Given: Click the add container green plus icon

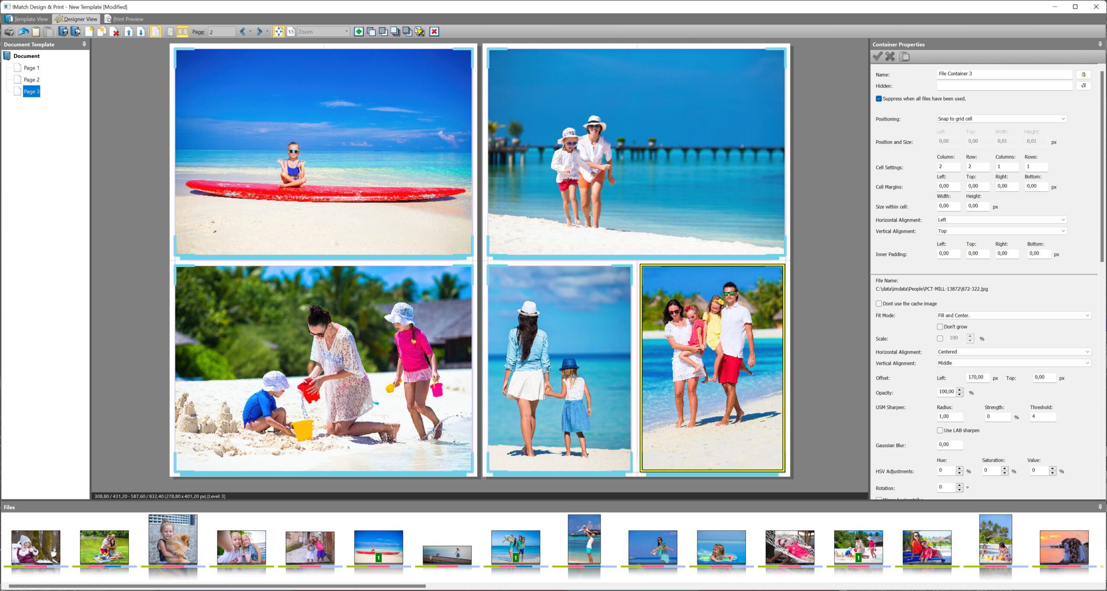Looking at the screenshot, I should [358, 32].
